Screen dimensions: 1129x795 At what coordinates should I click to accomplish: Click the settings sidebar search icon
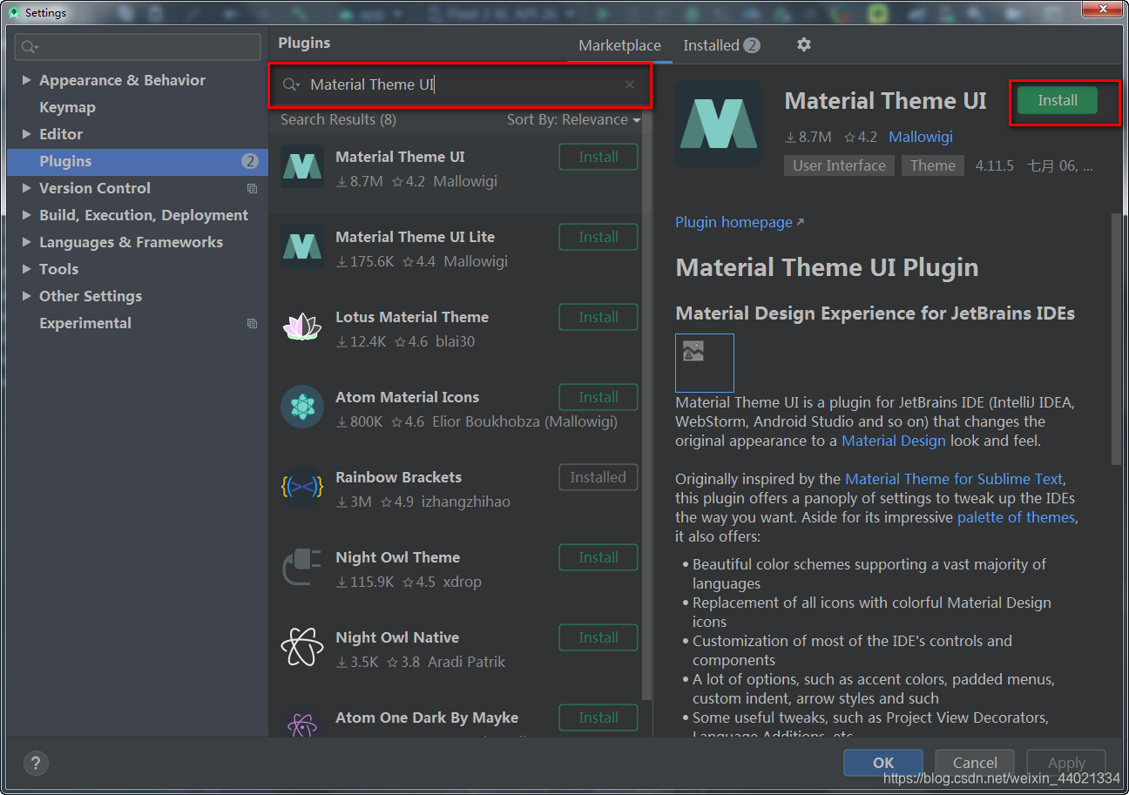(x=30, y=47)
